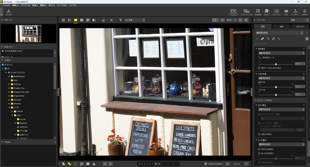Click the x1 zoom button
The height and width of the screenshot is (167, 310).
pos(222,20)
